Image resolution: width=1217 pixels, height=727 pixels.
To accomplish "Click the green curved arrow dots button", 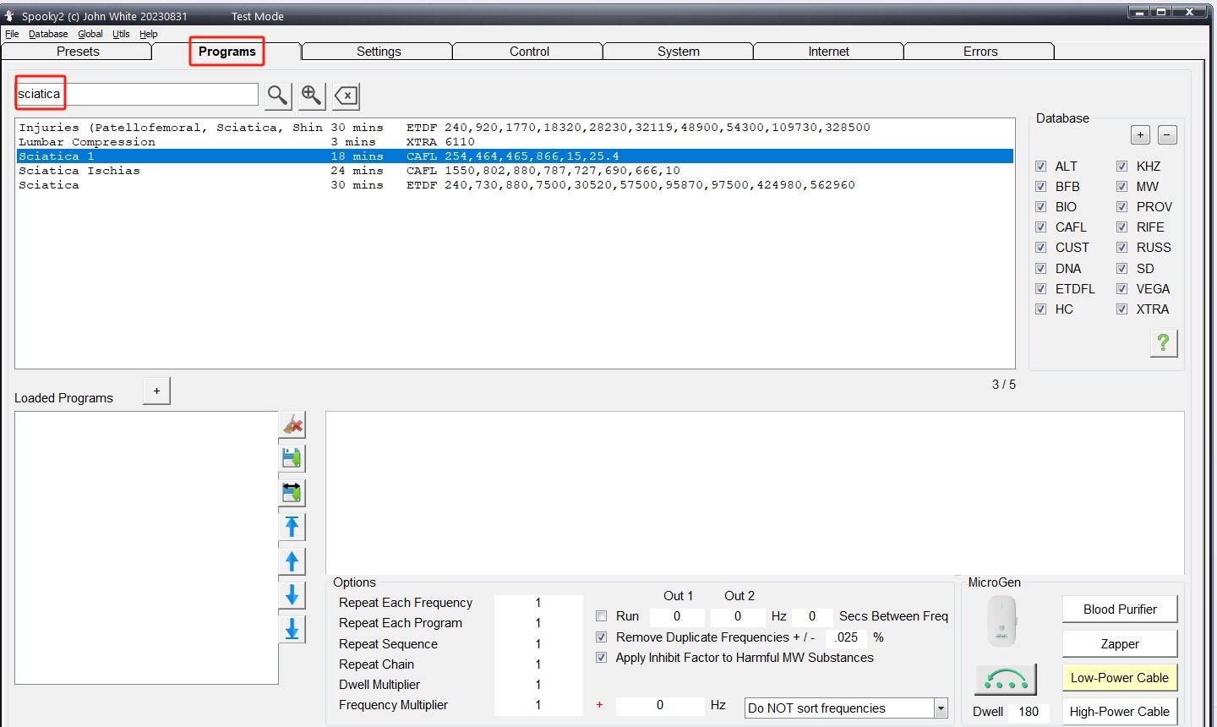I will 1006,678.
